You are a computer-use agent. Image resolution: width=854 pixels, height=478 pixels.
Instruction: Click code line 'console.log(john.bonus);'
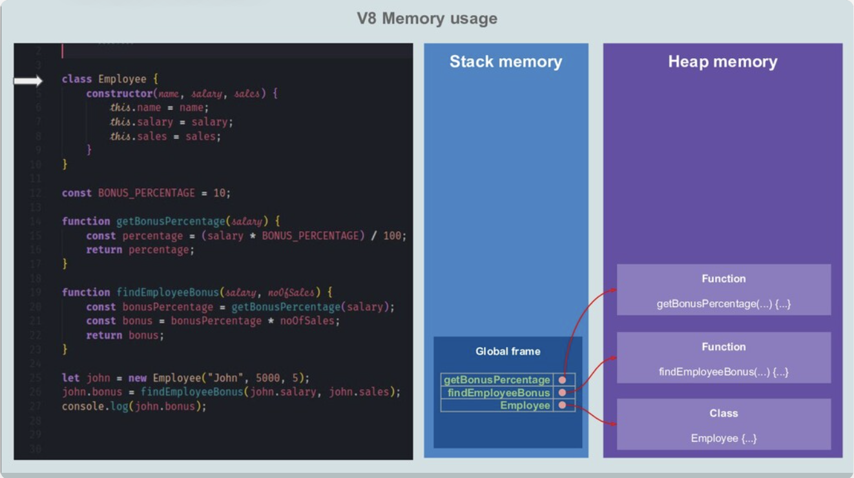pyautogui.click(x=134, y=406)
